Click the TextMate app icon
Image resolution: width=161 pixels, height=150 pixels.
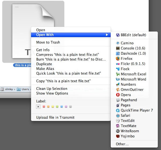118,126
